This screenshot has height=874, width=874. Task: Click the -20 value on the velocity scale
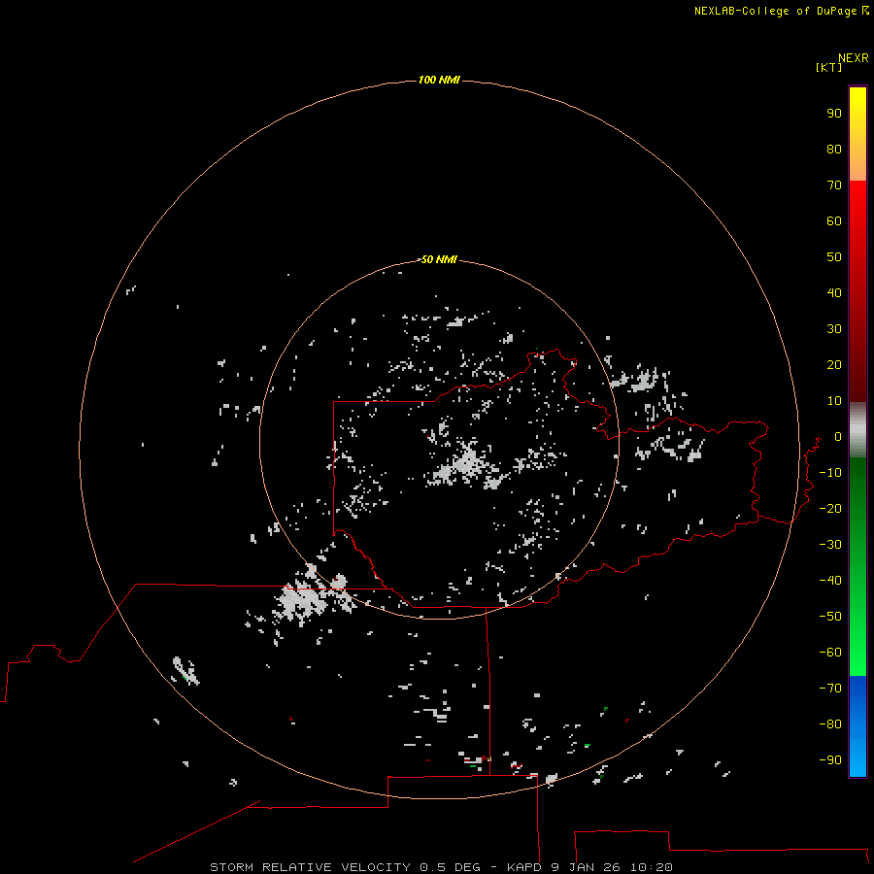(830, 508)
